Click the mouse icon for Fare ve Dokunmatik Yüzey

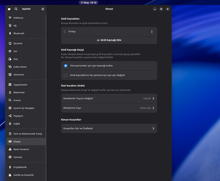10,134
